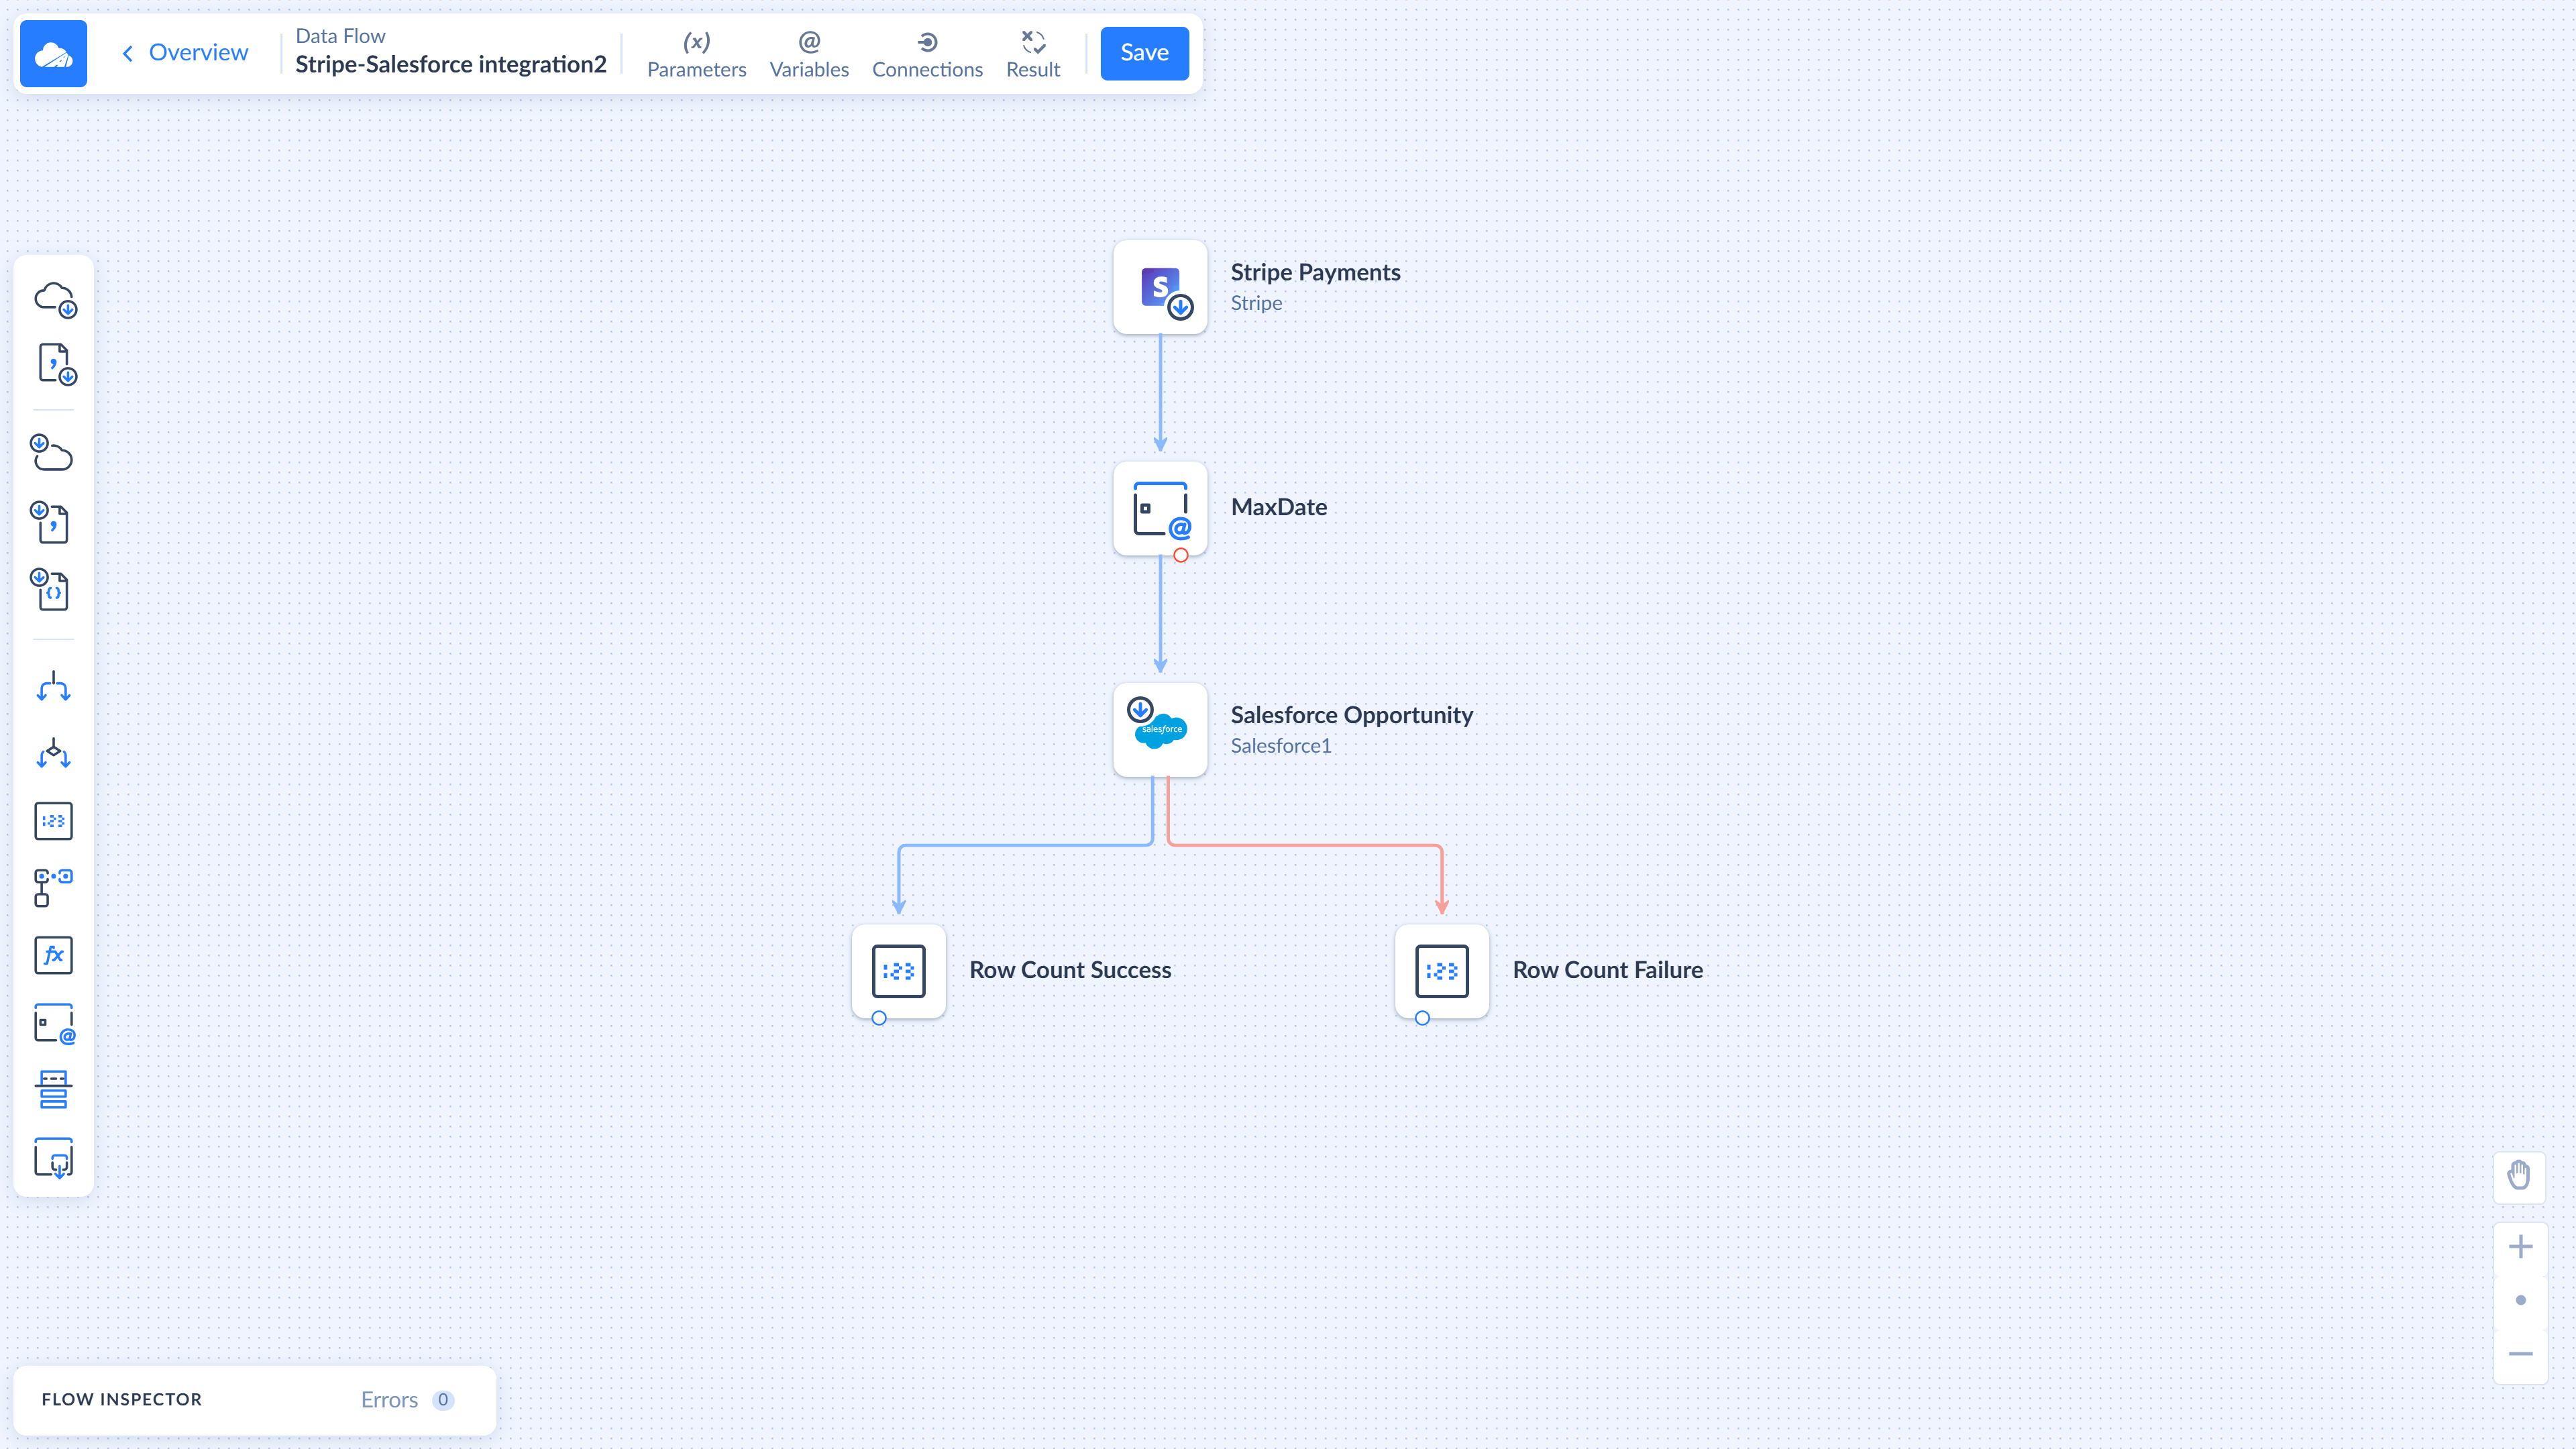Open the Parameters panel
The image size is (2576, 1449).
pyautogui.click(x=696, y=53)
